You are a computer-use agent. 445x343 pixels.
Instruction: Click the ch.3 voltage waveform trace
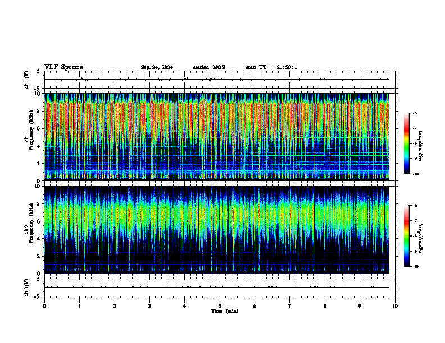(217, 288)
